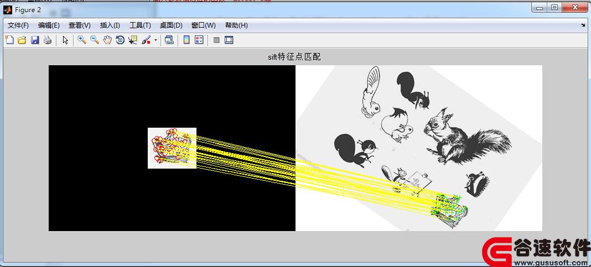Open the 窗口(W) menu

coord(203,25)
